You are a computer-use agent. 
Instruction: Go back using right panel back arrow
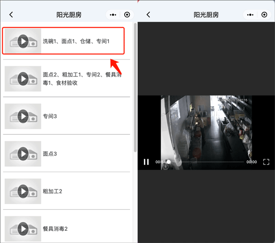click(148, 15)
